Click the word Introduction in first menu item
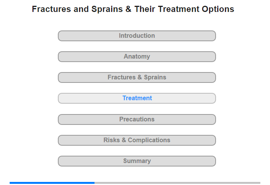 137,35
